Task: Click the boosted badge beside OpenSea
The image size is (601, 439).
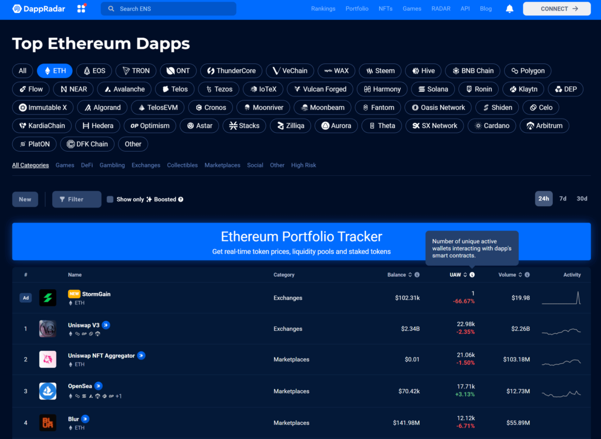Action: click(x=99, y=386)
